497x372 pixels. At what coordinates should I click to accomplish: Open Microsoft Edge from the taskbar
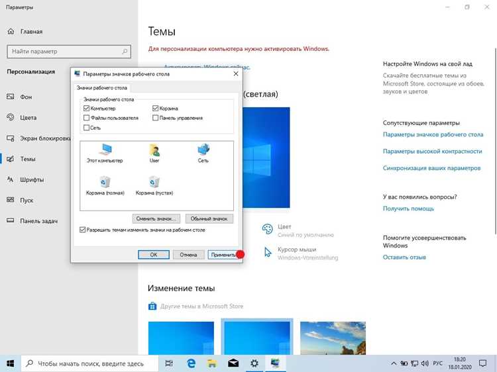pyautogui.click(x=191, y=363)
